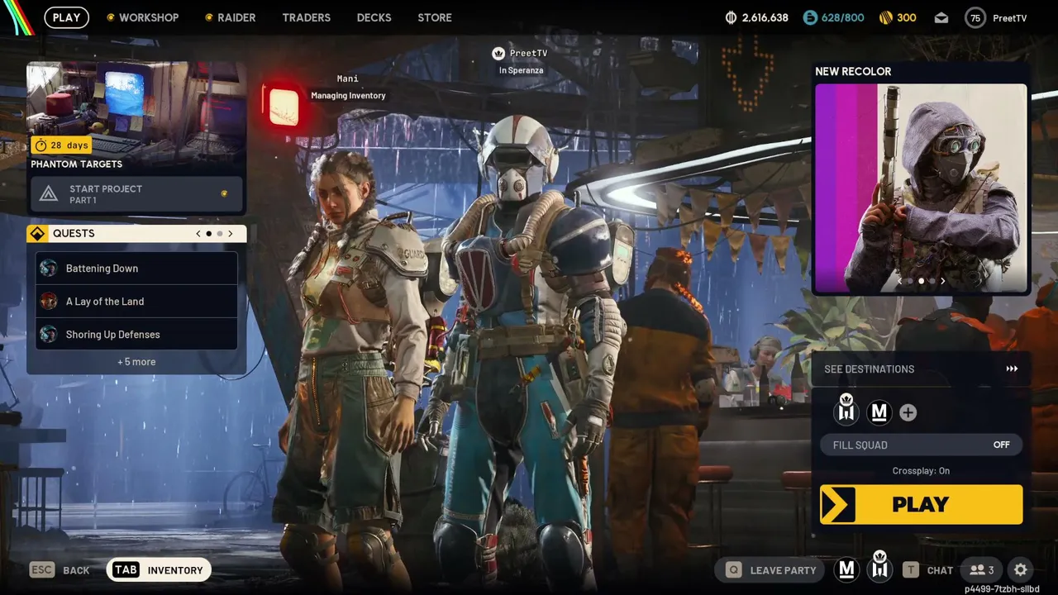The width and height of the screenshot is (1058, 595).
Task: Select the first quests page dot
Action: (208, 234)
